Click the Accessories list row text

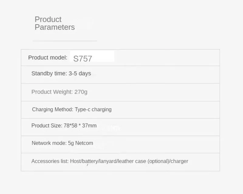110,161
